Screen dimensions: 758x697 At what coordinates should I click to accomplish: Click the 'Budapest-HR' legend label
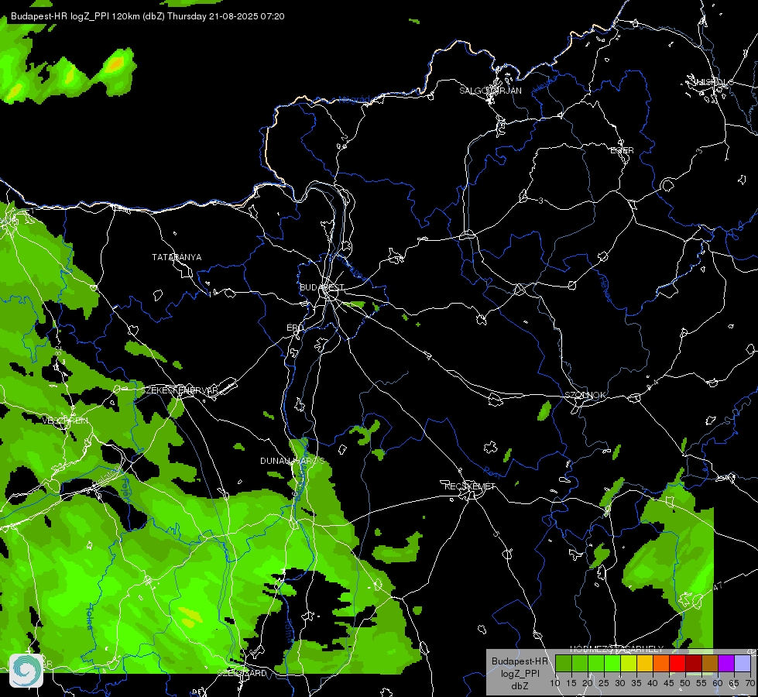pos(520,661)
